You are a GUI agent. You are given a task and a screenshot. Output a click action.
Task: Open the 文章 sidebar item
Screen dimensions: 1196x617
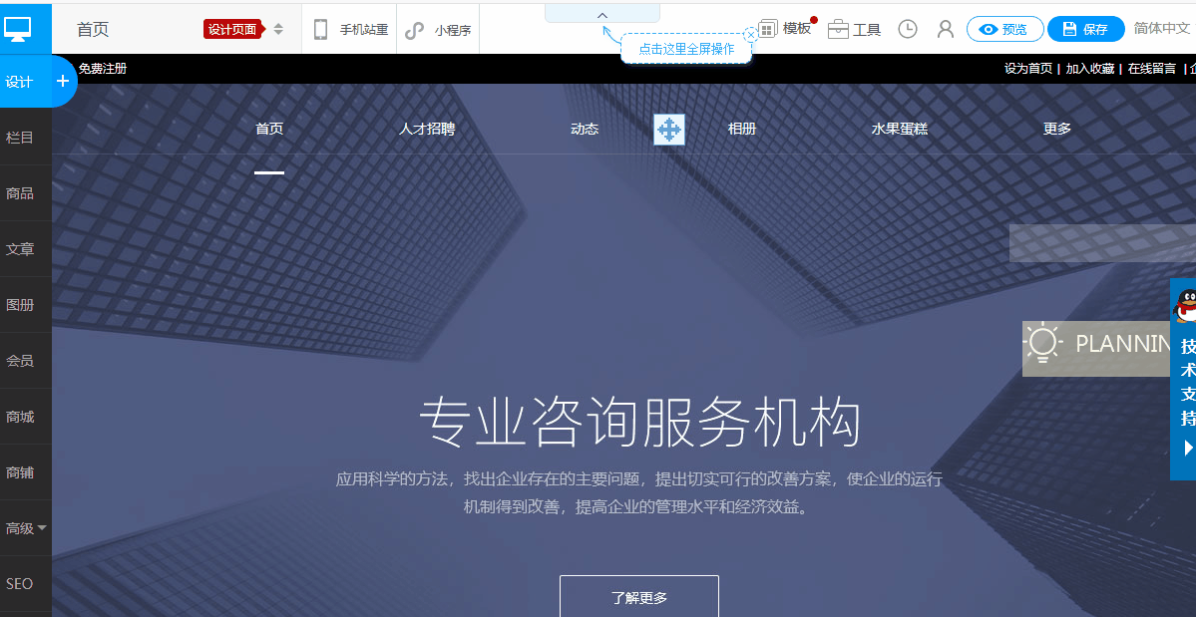tap(20, 249)
